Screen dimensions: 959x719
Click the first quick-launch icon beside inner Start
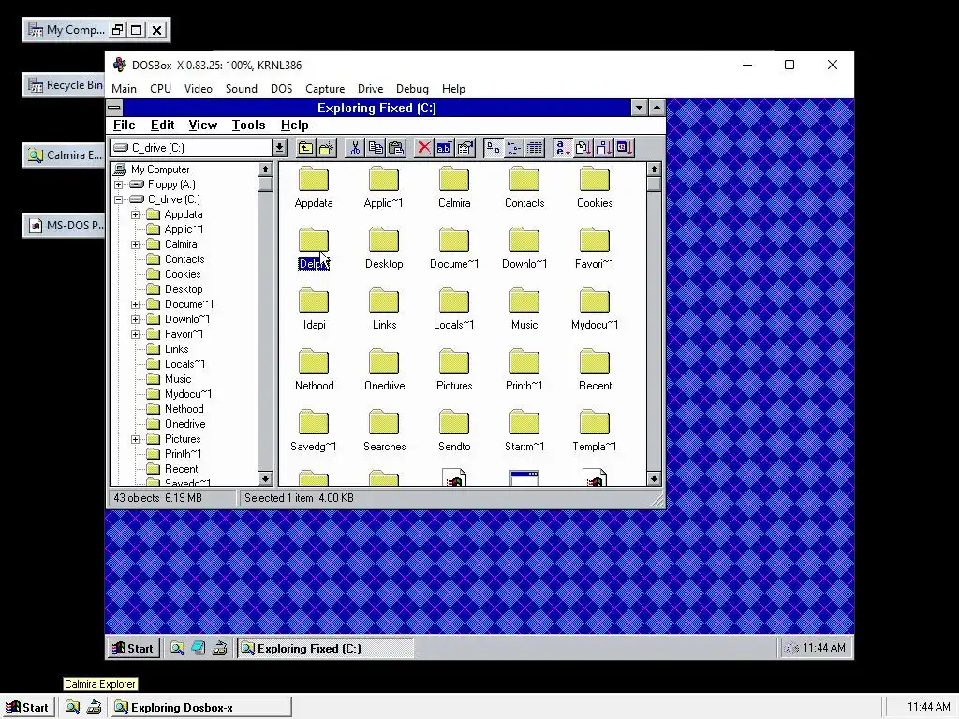(177, 648)
